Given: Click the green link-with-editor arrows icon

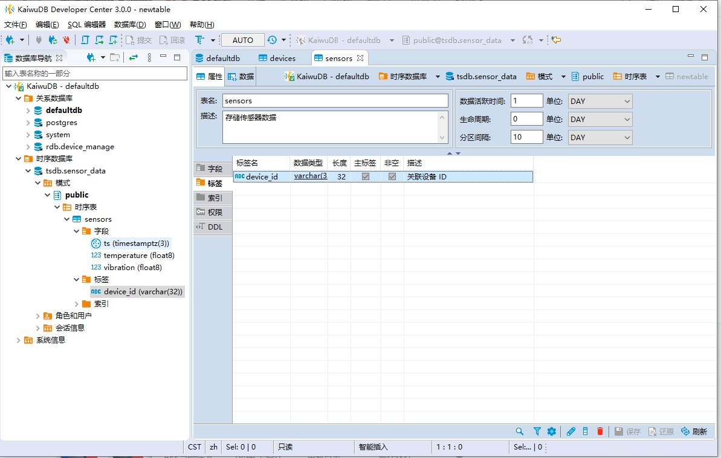Looking at the screenshot, I should [x=134, y=57].
